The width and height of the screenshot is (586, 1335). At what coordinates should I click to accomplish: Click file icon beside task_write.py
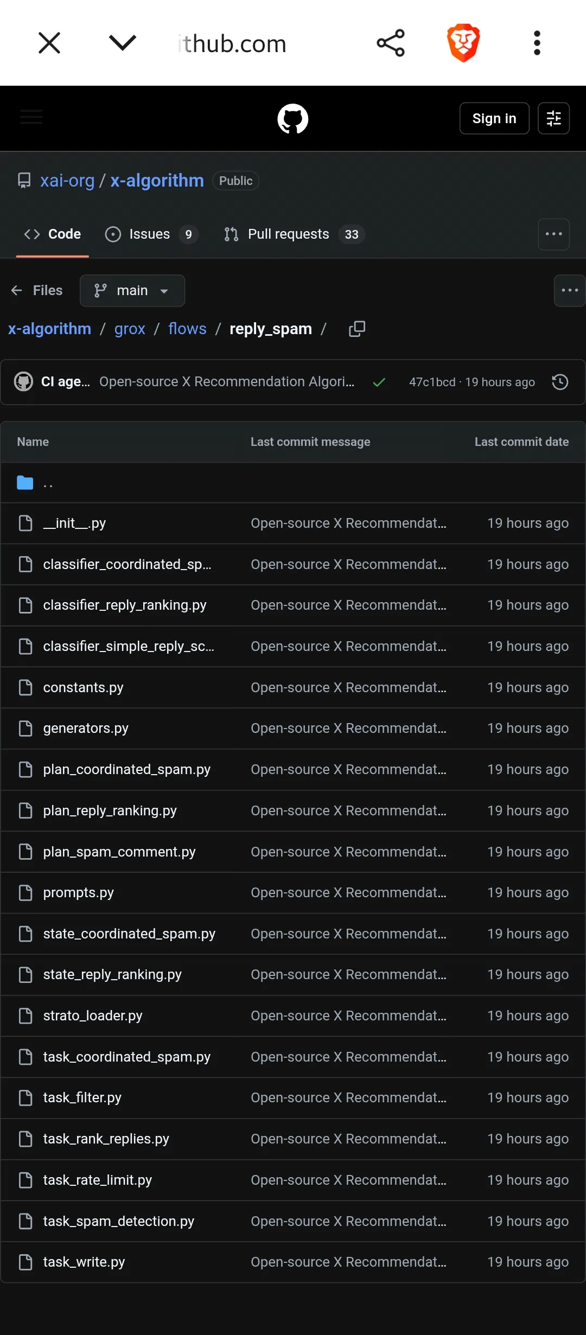(26, 1262)
